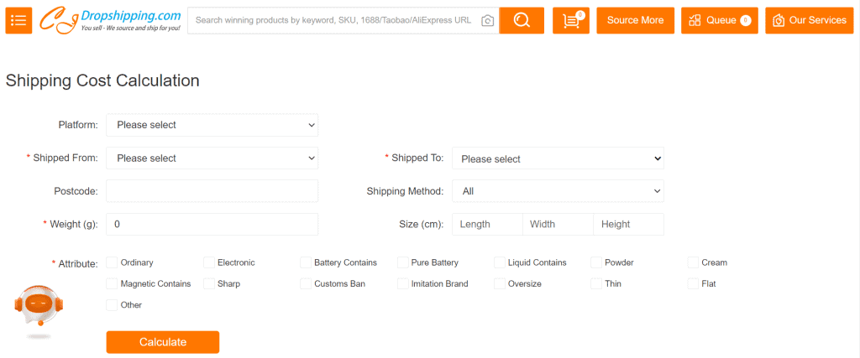Tick the Imitation Brand checkbox
Screen dimensions: 860x358
coord(402,283)
